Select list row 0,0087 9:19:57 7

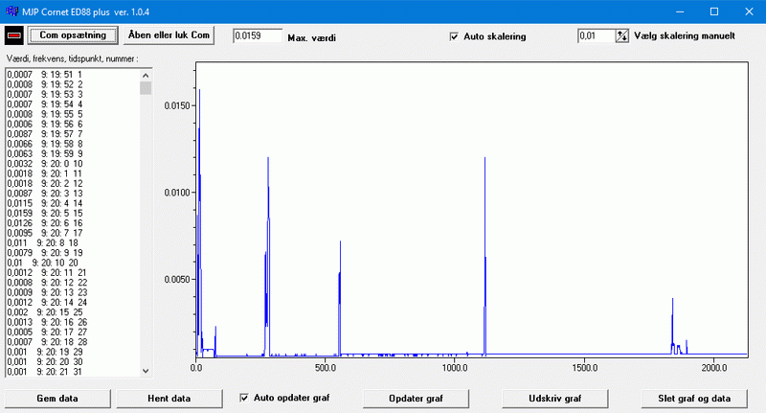click(x=73, y=134)
